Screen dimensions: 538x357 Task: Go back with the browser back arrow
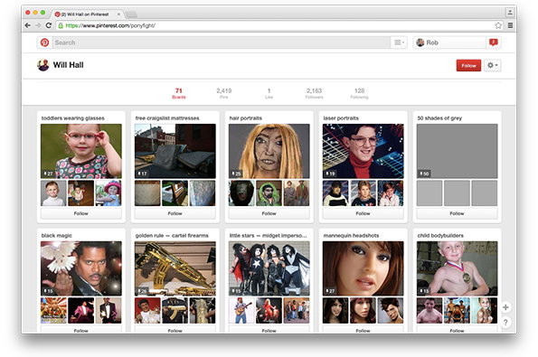click(28, 25)
